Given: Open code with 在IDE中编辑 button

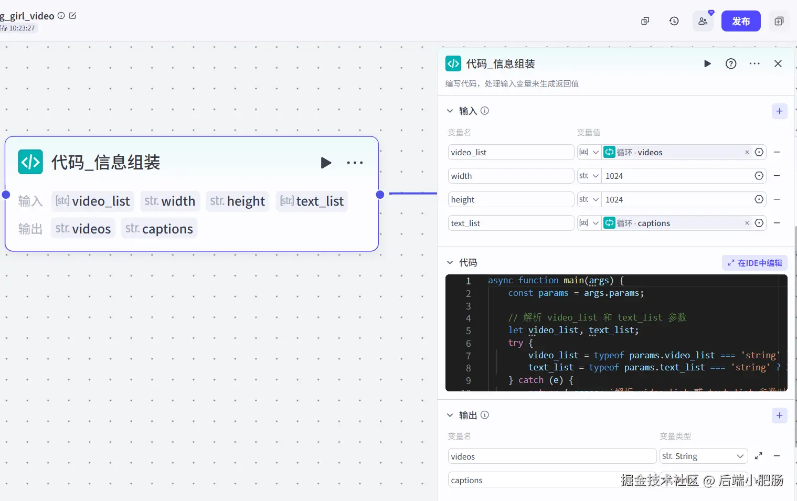Looking at the screenshot, I should [755, 263].
